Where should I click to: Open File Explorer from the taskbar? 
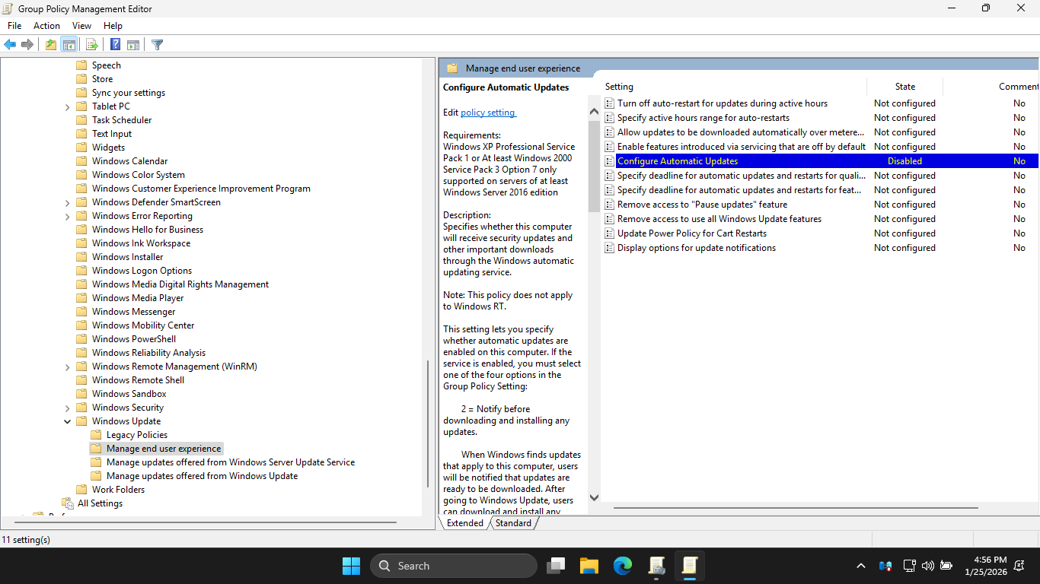click(x=589, y=566)
